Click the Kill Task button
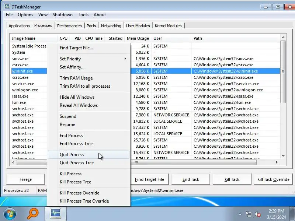The width and height of the screenshot is (295, 221). (x=232, y=179)
